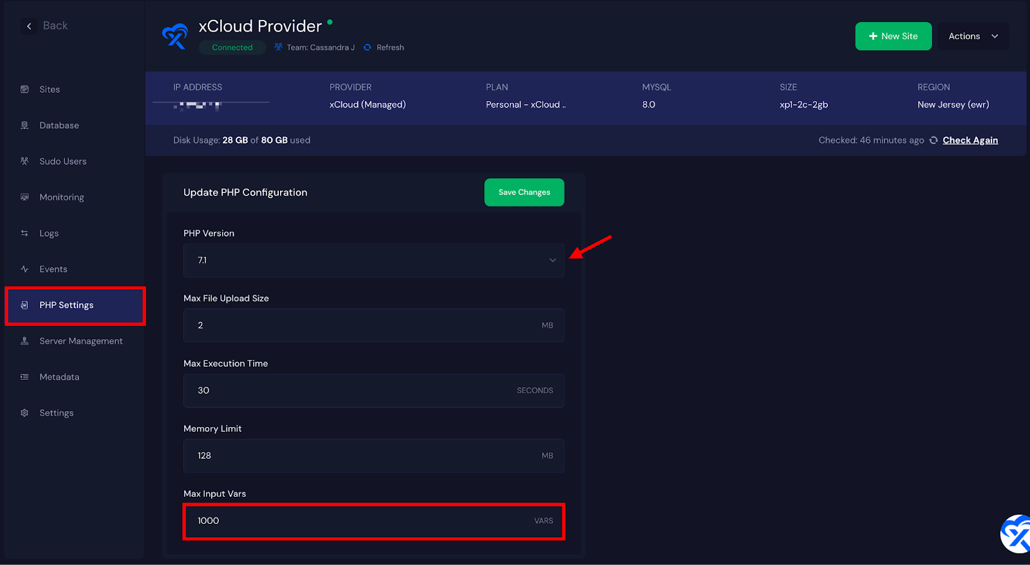1030x565 pixels.
Task: Open Settings in the sidebar
Action: coord(57,413)
